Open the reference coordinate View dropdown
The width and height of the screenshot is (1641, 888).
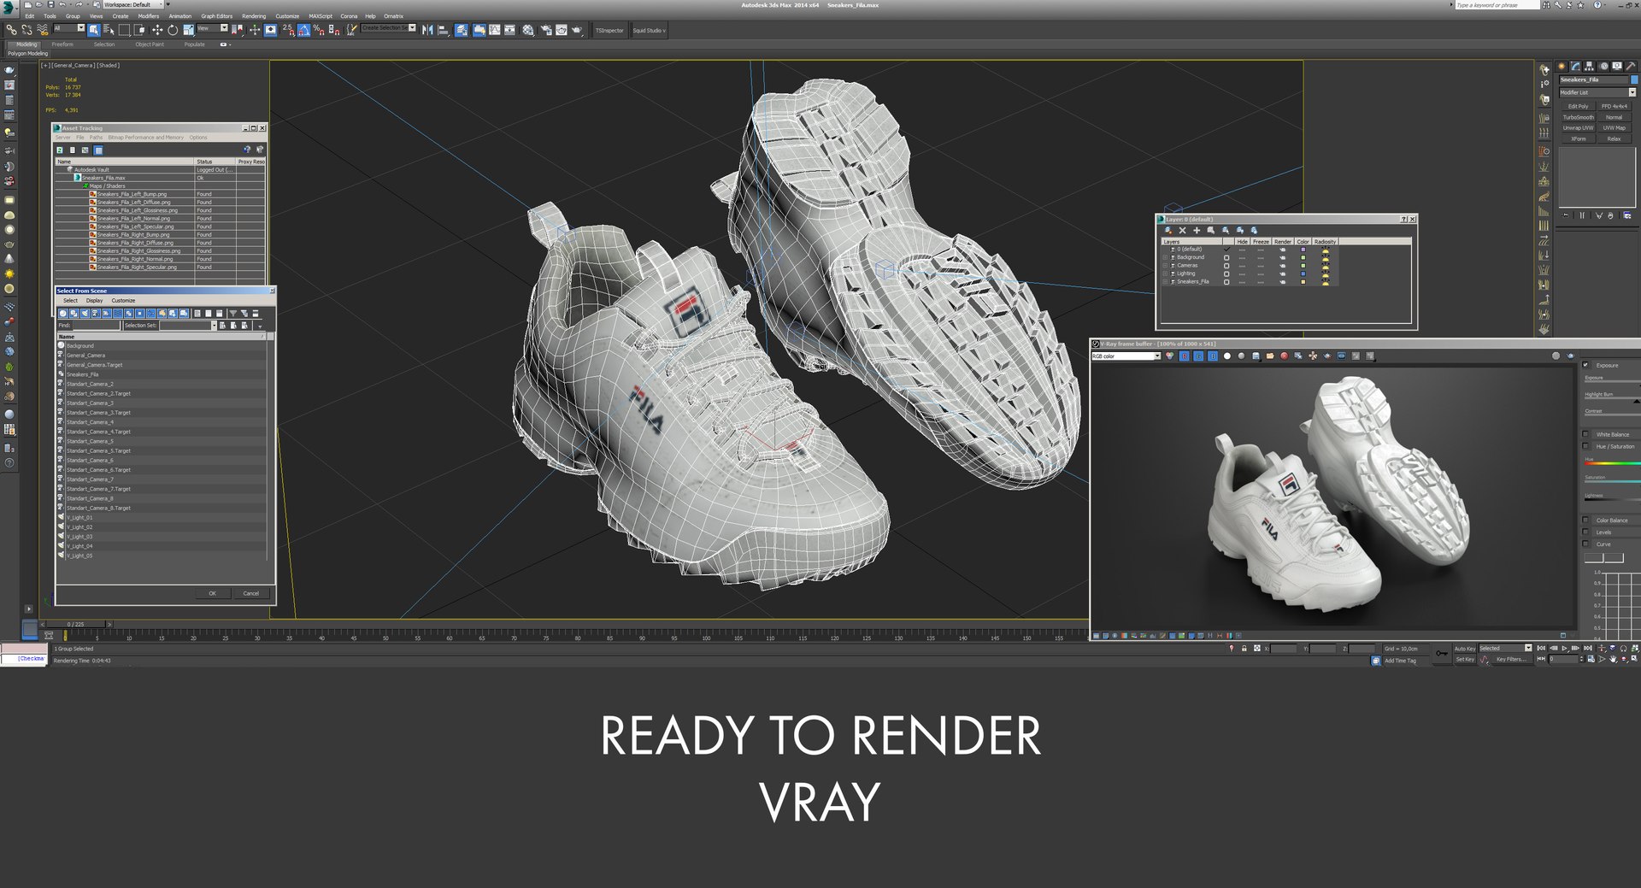coord(212,28)
